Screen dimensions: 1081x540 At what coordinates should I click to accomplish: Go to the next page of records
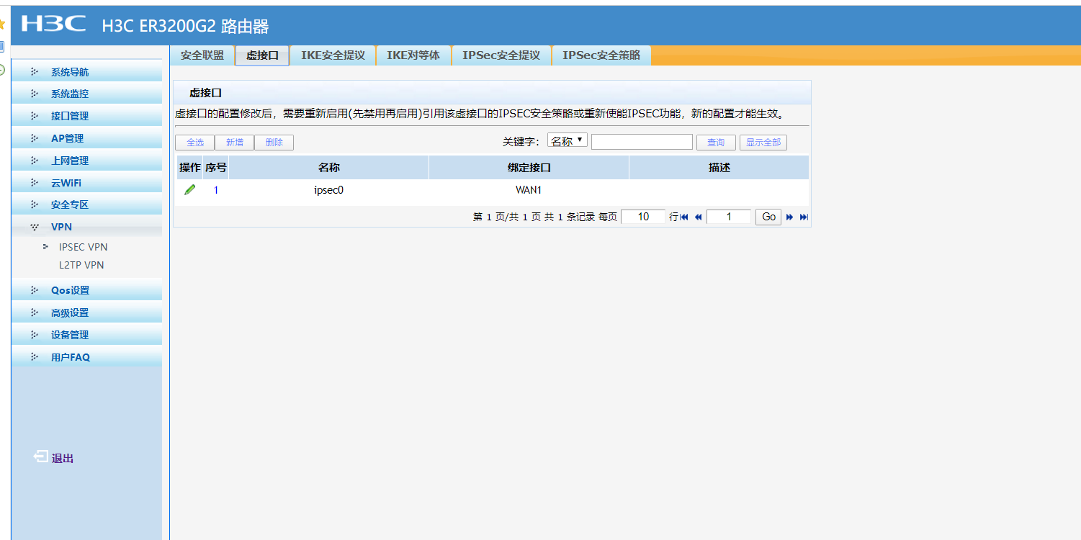[790, 217]
